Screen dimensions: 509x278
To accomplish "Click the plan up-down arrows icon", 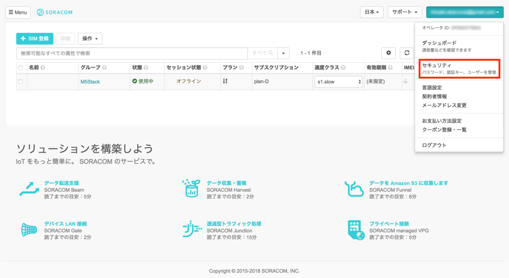I will tap(225, 81).
